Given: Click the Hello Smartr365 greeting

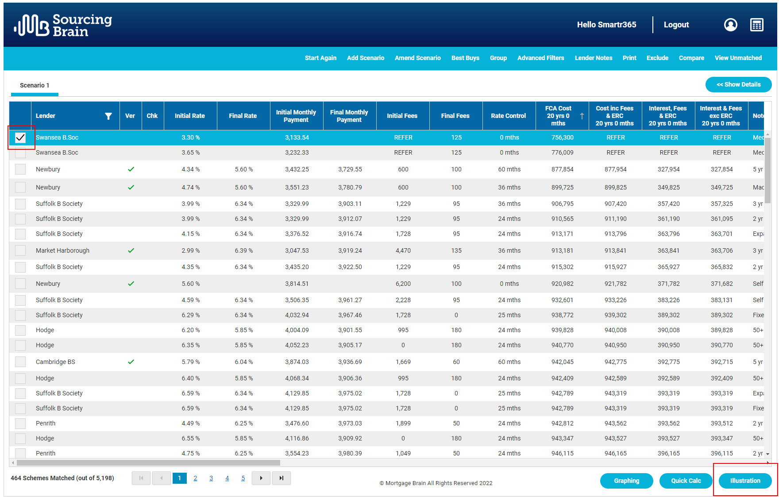Looking at the screenshot, I should click(x=606, y=25).
